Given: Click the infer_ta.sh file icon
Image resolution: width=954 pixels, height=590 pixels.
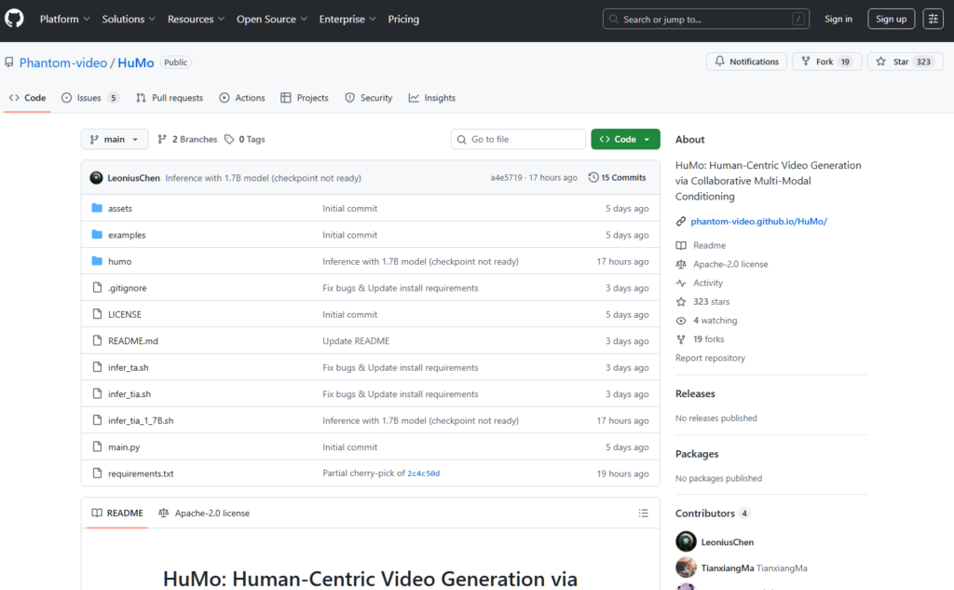Looking at the screenshot, I should pos(97,367).
